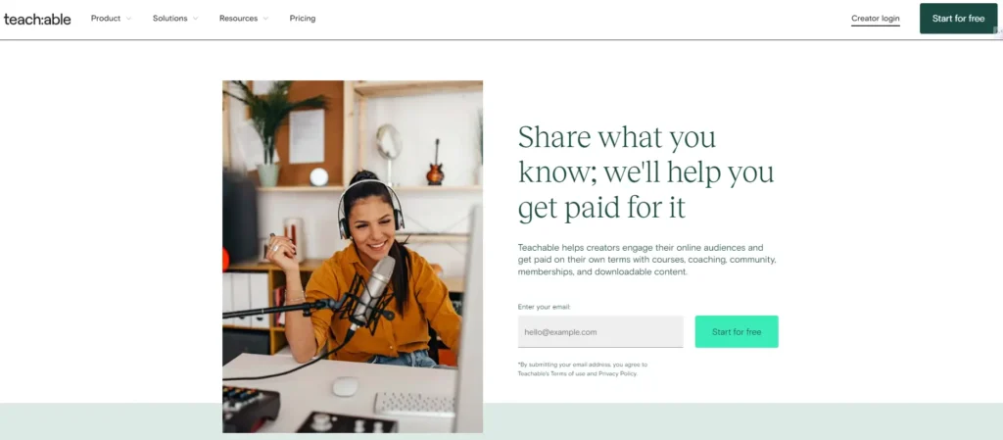Image resolution: width=1003 pixels, height=440 pixels.
Task: Expand the chevron next to Product
Action: pyautogui.click(x=128, y=19)
